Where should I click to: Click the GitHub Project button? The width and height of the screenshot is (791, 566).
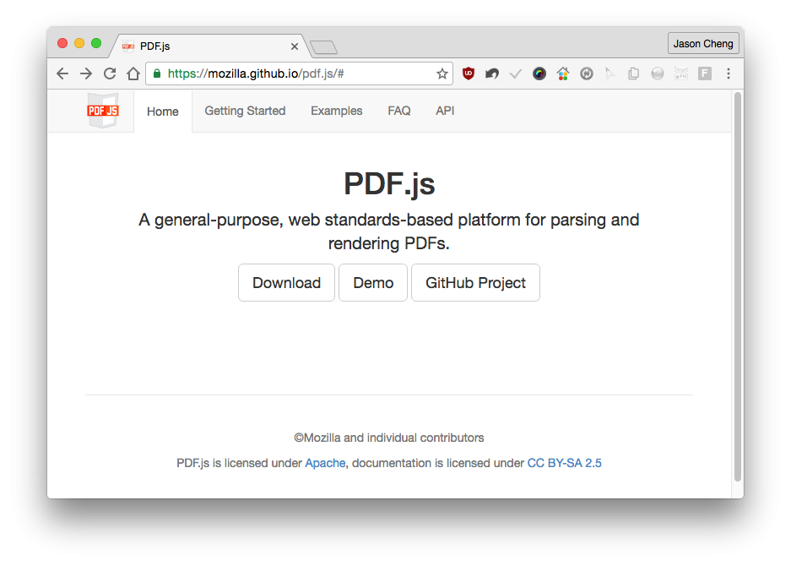tap(476, 283)
